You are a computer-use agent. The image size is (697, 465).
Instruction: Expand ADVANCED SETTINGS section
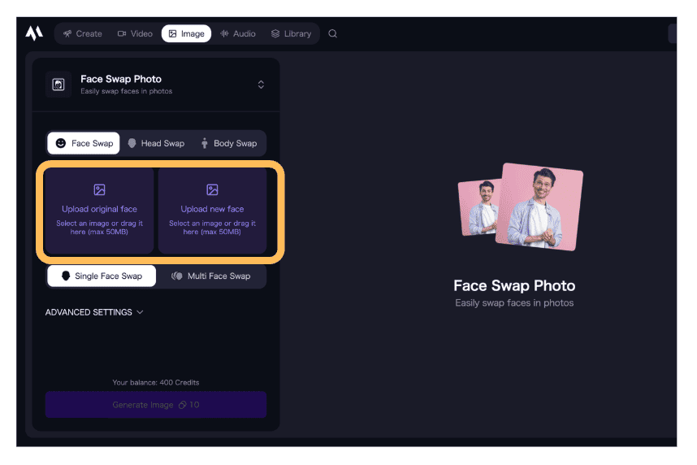click(94, 312)
